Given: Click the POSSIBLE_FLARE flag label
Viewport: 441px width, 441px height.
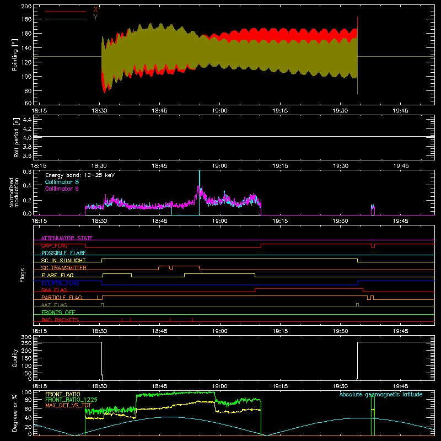Looking at the screenshot, I should tap(63, 253).
